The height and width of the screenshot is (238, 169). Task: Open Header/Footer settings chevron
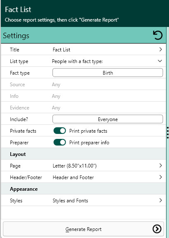(160, 177)
